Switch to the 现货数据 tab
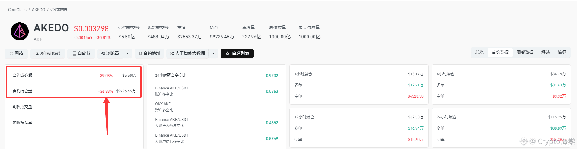The height and width of the screenshot is (149, 577). pos(525,53)
